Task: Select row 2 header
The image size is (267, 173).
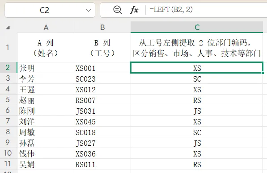Action: click(x=8, y=68)
